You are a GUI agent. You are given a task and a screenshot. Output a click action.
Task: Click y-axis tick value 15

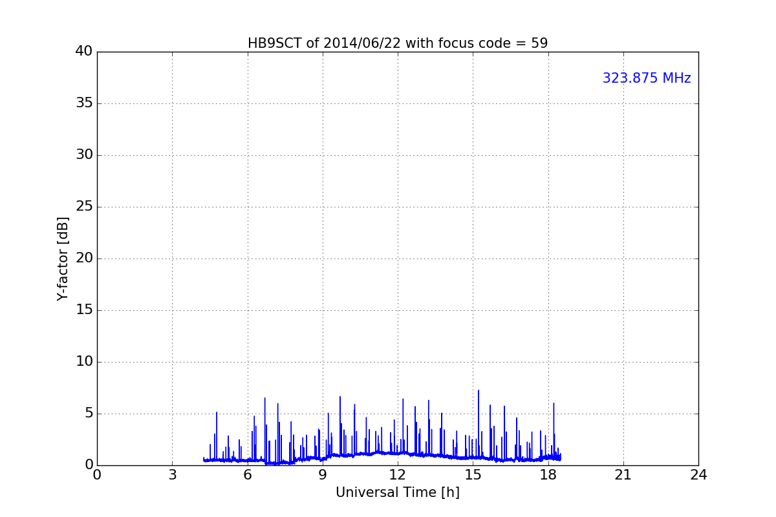83,310
